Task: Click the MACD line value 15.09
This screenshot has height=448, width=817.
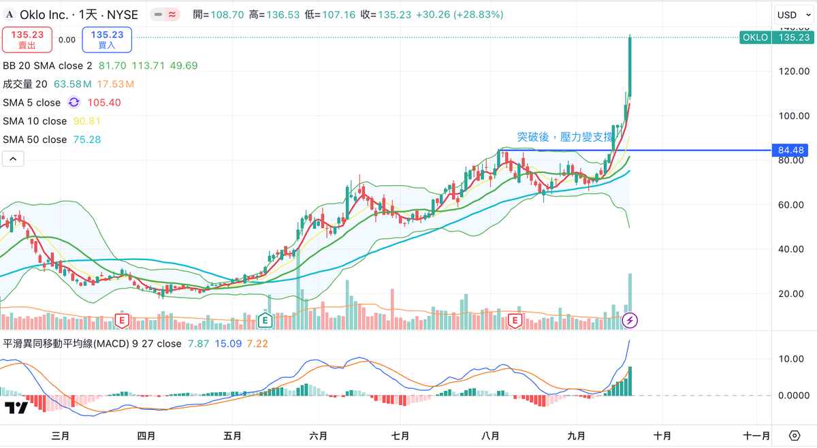Action: 228,344
